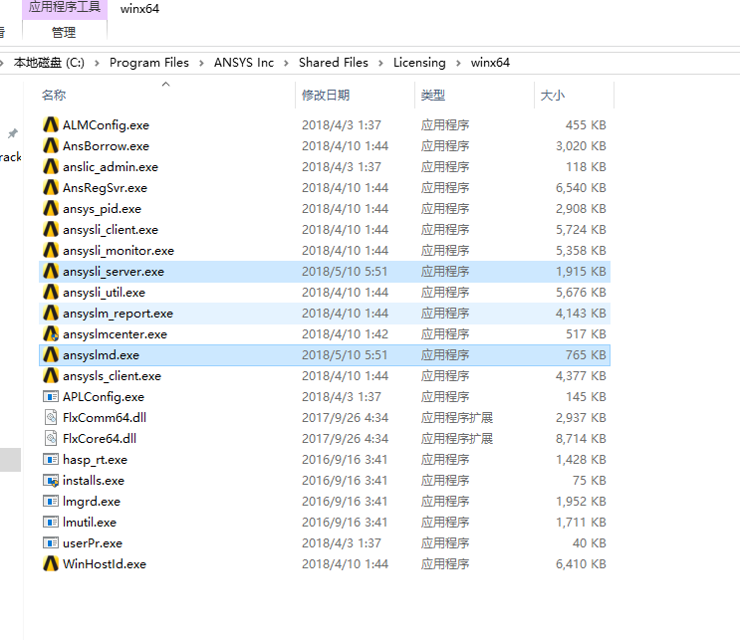Toggle the sort arrow above the 名称 column
The width and height of the screenshot is (740, 640).
[165, 84]
